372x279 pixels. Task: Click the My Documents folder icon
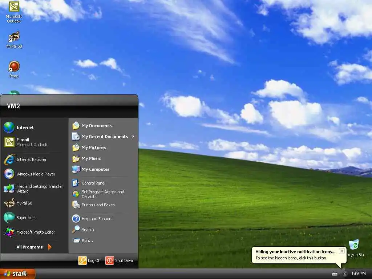[x=76, y=125]
